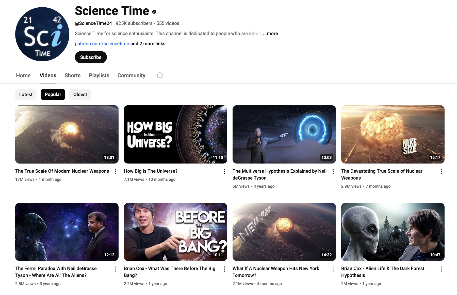Click '2.5M views' under Fermi Paradox video
The width and height of the screenshot is (457, 295).
[x=25, y=284]
